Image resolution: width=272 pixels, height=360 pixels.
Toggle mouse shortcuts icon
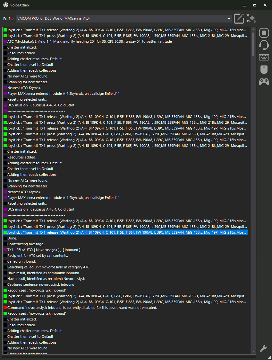pyautogui.click(x=264, y=69)
